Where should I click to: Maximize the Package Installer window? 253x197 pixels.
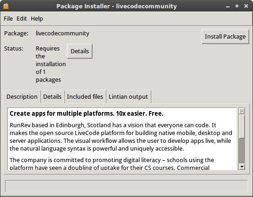point(237,6)
